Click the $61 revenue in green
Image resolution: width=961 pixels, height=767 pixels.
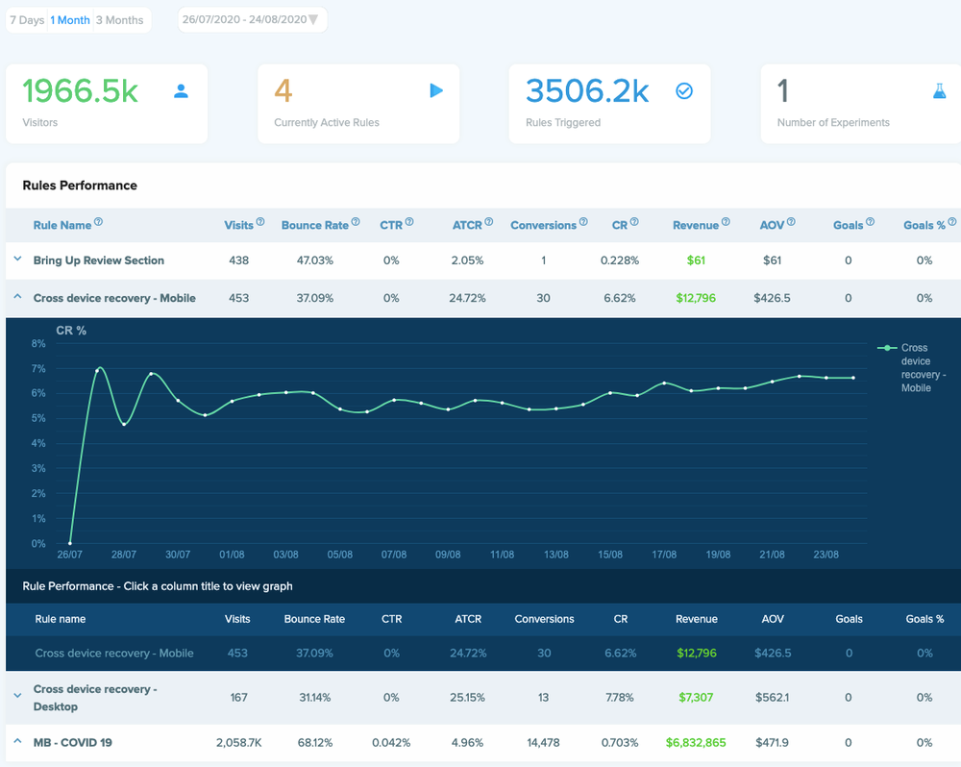(696, 260)
